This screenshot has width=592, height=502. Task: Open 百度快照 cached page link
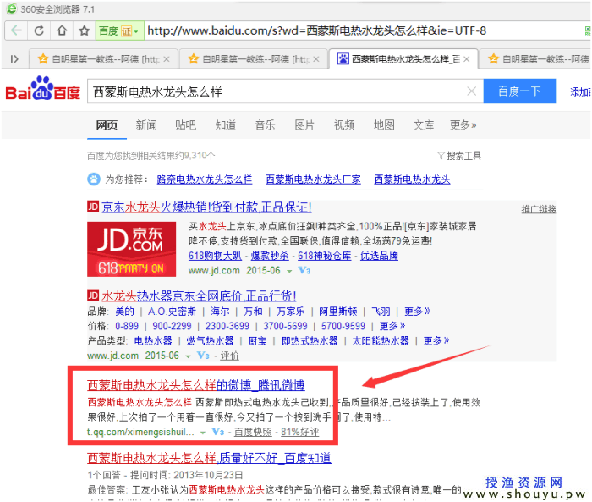point(253,432)
